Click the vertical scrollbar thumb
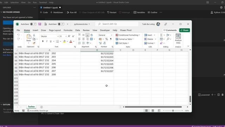225x127 pixels. click(190, 99)
